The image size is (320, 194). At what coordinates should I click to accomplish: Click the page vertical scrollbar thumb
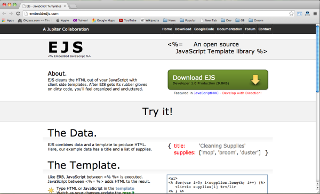pos(317,59)
